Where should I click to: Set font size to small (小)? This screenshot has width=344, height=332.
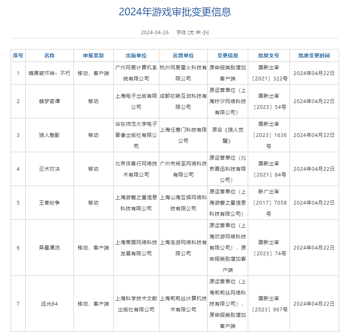(x=205, y=33)
